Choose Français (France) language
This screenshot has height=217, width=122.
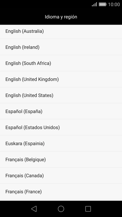(x=61, y=192)
